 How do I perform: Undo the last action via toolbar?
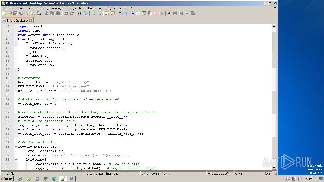coord(66,13)
